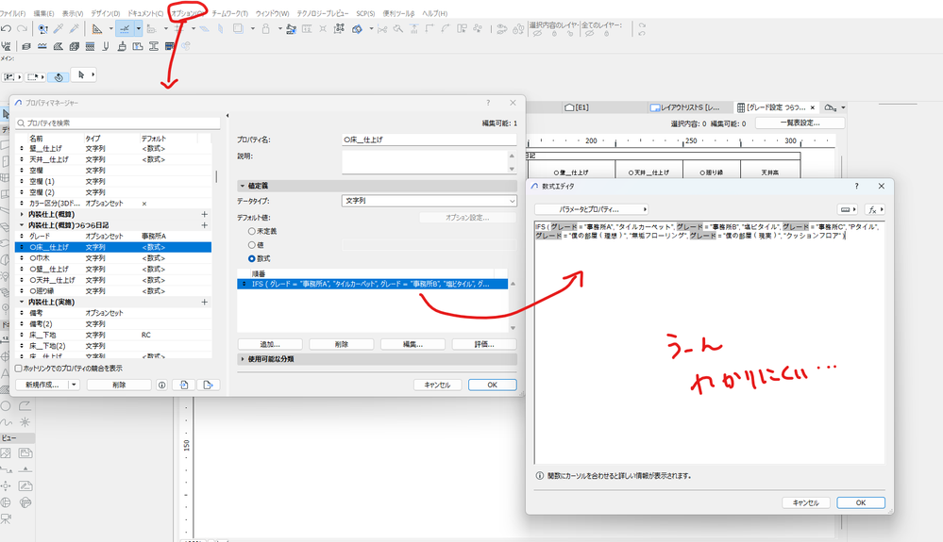Viewport: 943px width, 542px height.
Task: Select the eyedropper pick-up parameters tool
Action: tap(59, 28)
